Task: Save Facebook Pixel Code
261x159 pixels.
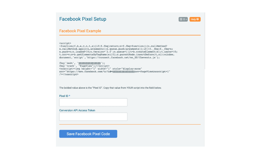Action: 88,134
